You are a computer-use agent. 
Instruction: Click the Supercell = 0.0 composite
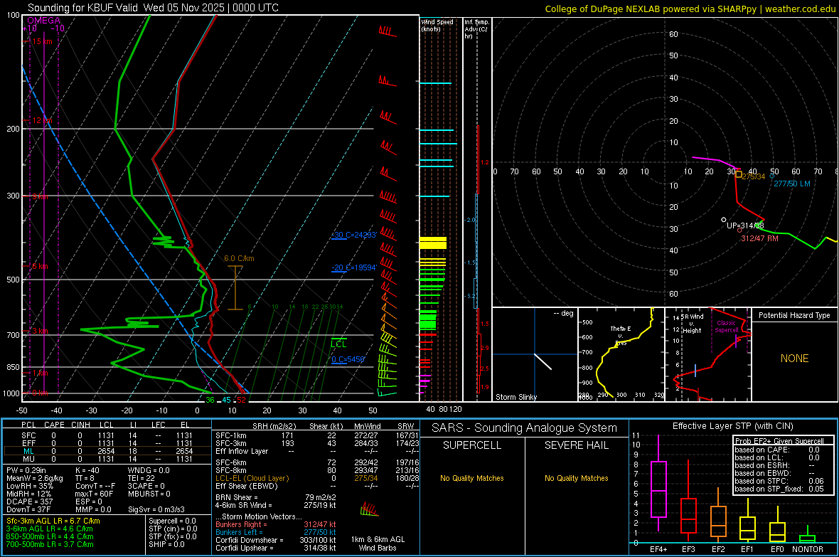pyautogui.click(x=172, y=521)
